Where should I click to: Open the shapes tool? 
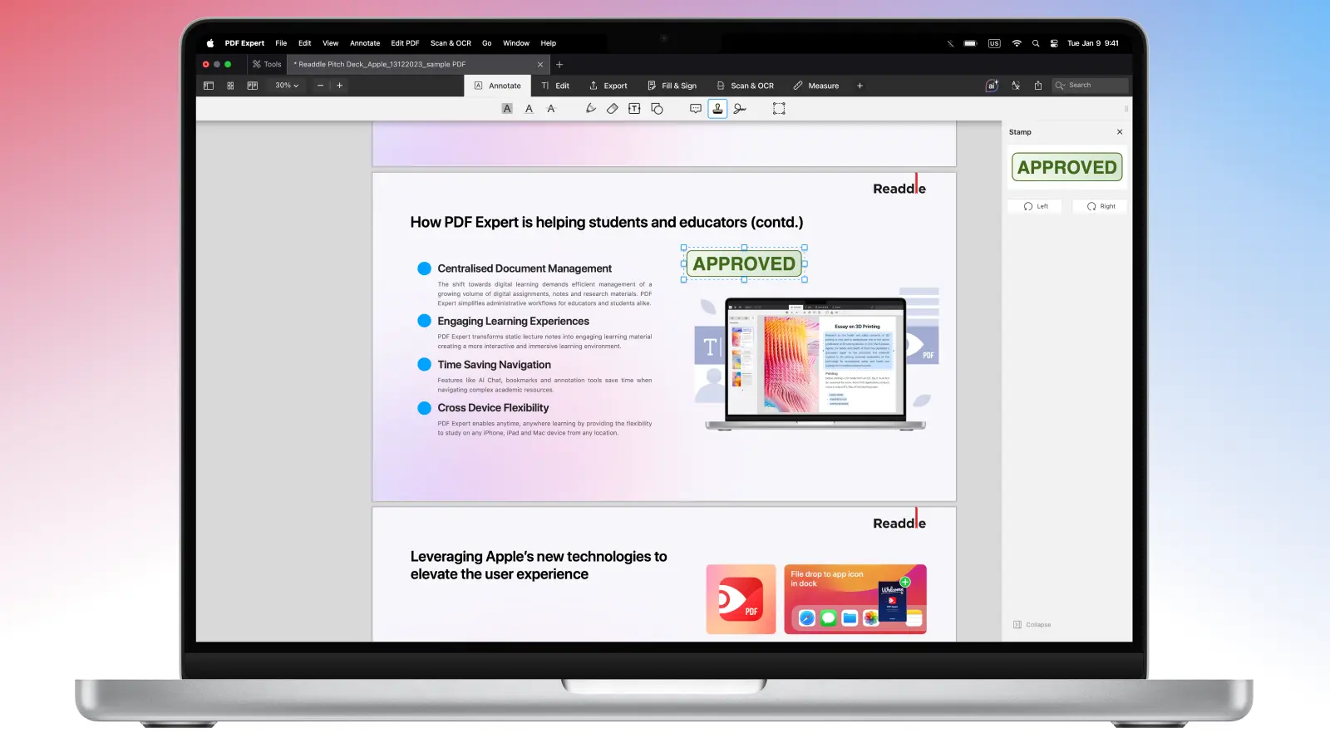(657, 109)
